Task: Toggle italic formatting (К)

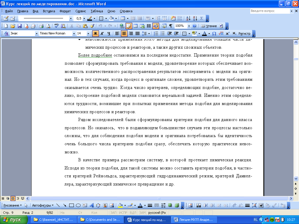Action: click(x=102, y=34)
